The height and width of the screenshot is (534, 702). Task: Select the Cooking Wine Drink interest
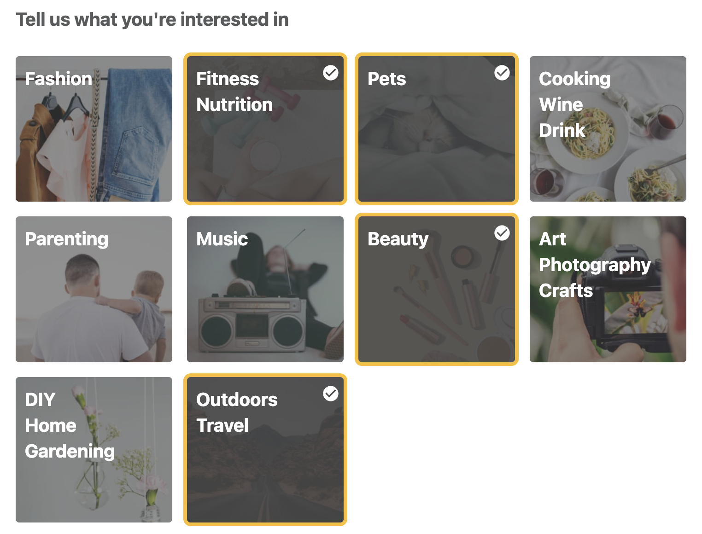pos(608,129)
